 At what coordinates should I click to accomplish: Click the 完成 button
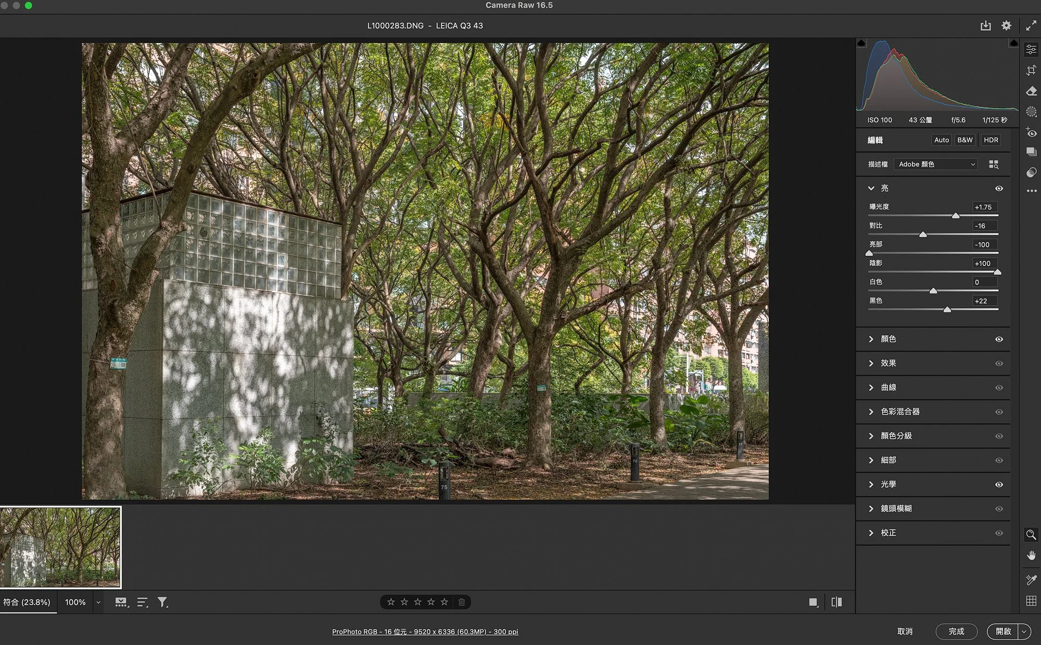pyautogui.click(x=956, y=631)
